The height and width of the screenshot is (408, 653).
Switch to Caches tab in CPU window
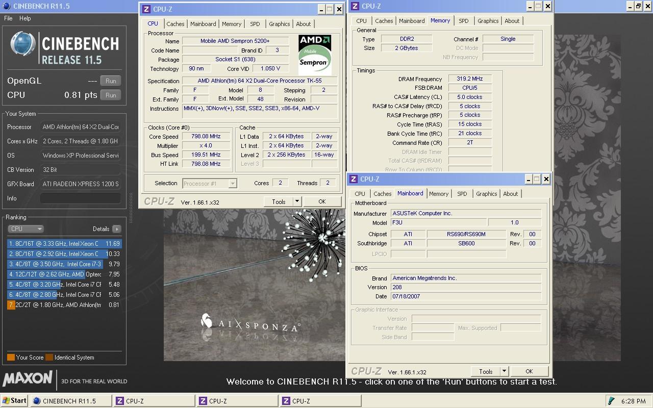click(175, 24)
